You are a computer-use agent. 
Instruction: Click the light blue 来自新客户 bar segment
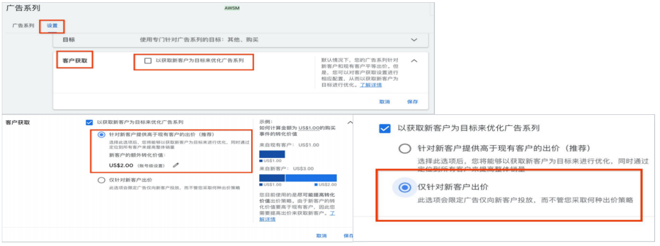(311, 178)
